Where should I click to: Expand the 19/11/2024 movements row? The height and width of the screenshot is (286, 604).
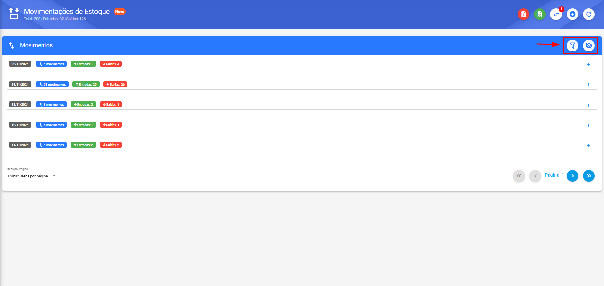[x=588, y=85]
